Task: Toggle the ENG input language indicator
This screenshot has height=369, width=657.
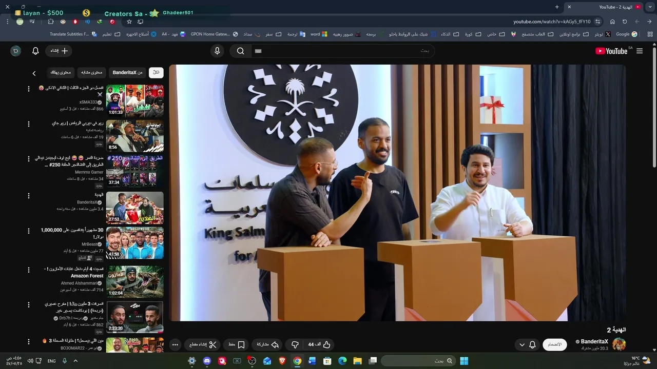Action: 51,361
